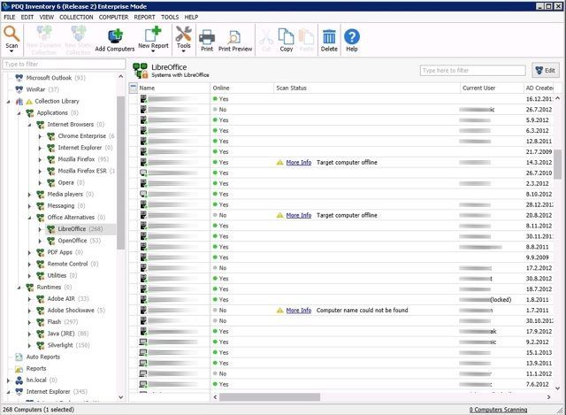Open the Reports folder in the tree
Viewport: 566px width, 415px height.
click(x=31, y=368)
